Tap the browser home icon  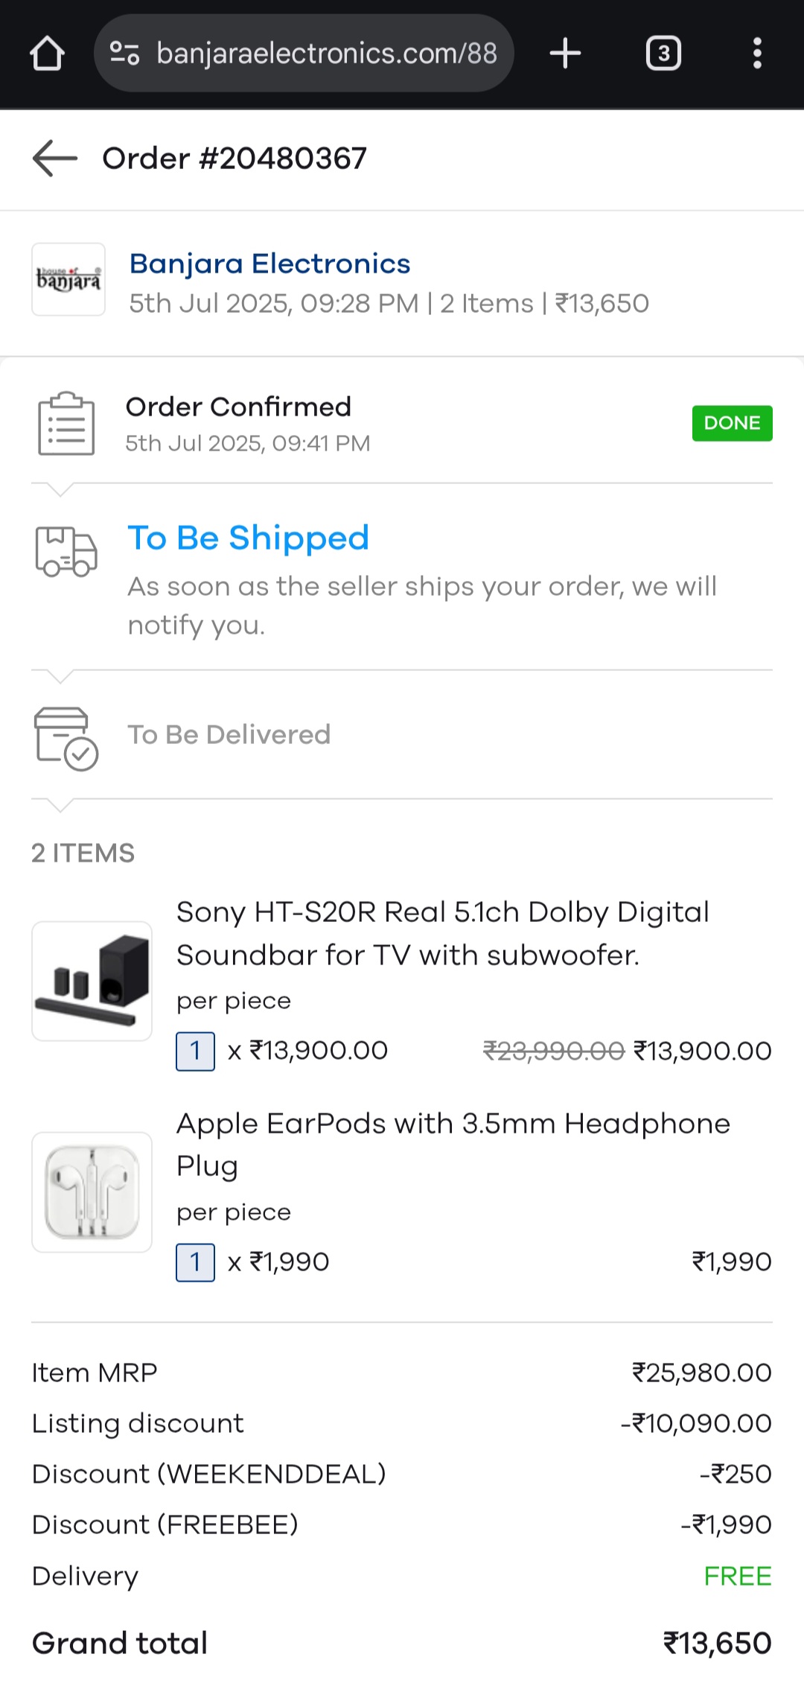pyautogui.click(x=47, y=54)
